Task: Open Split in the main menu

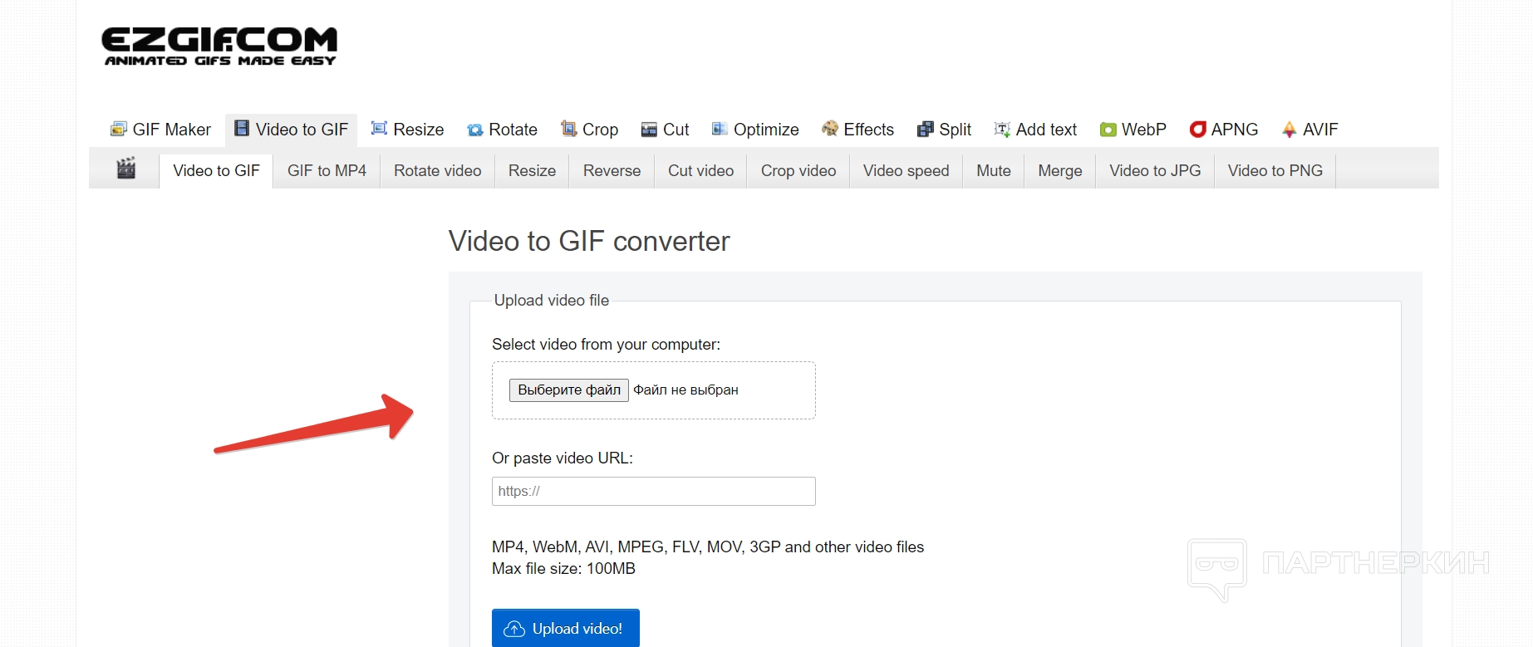Action: [944, 130]
